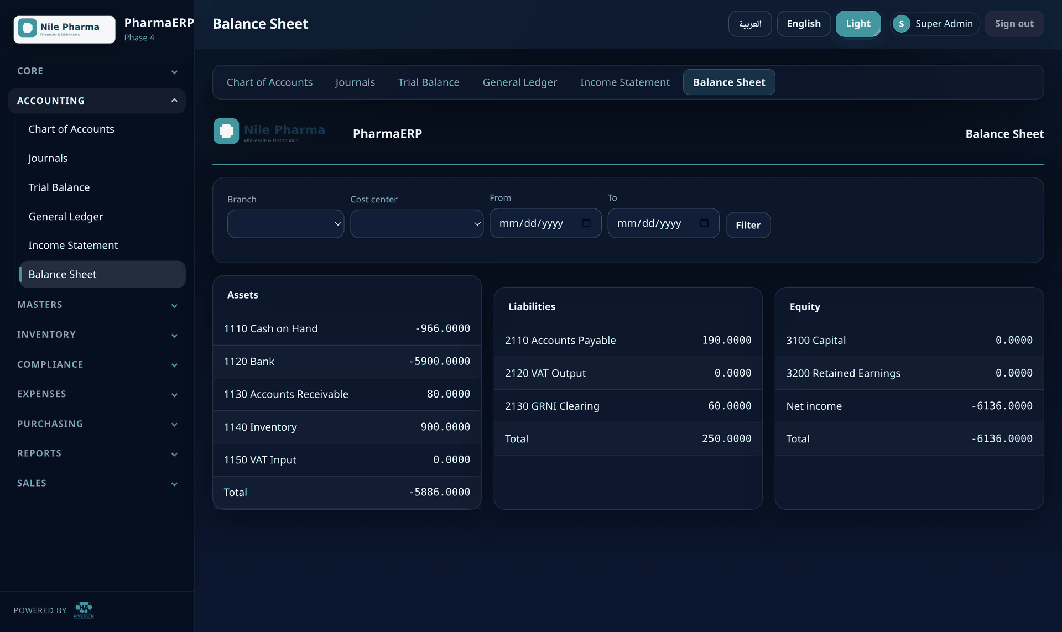Select Balance Sheet in the sidebar
Viewport: 1062px width, 632px height.
[102, 274]
